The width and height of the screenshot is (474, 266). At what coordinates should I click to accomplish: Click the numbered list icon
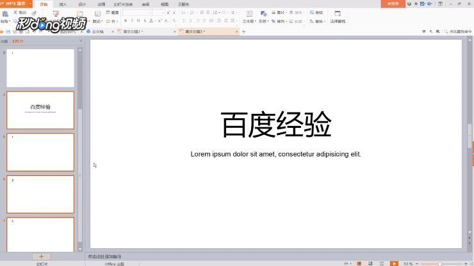(192, 13)
